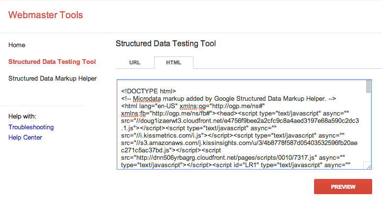Grab the textarea resize handle corner

click(368, 166)
